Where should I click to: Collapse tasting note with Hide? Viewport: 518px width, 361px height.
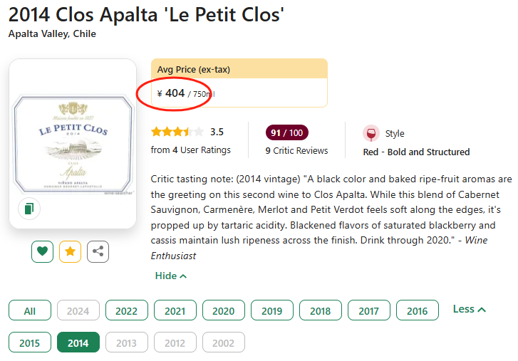point(171,276)
